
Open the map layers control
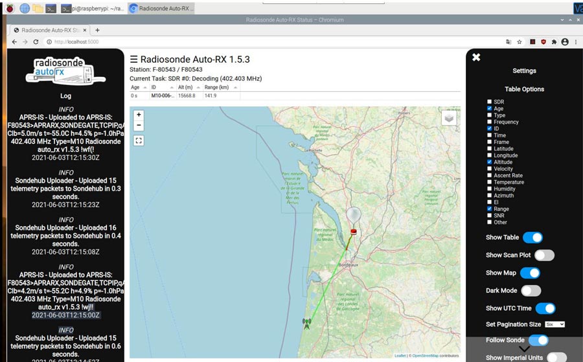pyautogui.click(x=449, y=119)
